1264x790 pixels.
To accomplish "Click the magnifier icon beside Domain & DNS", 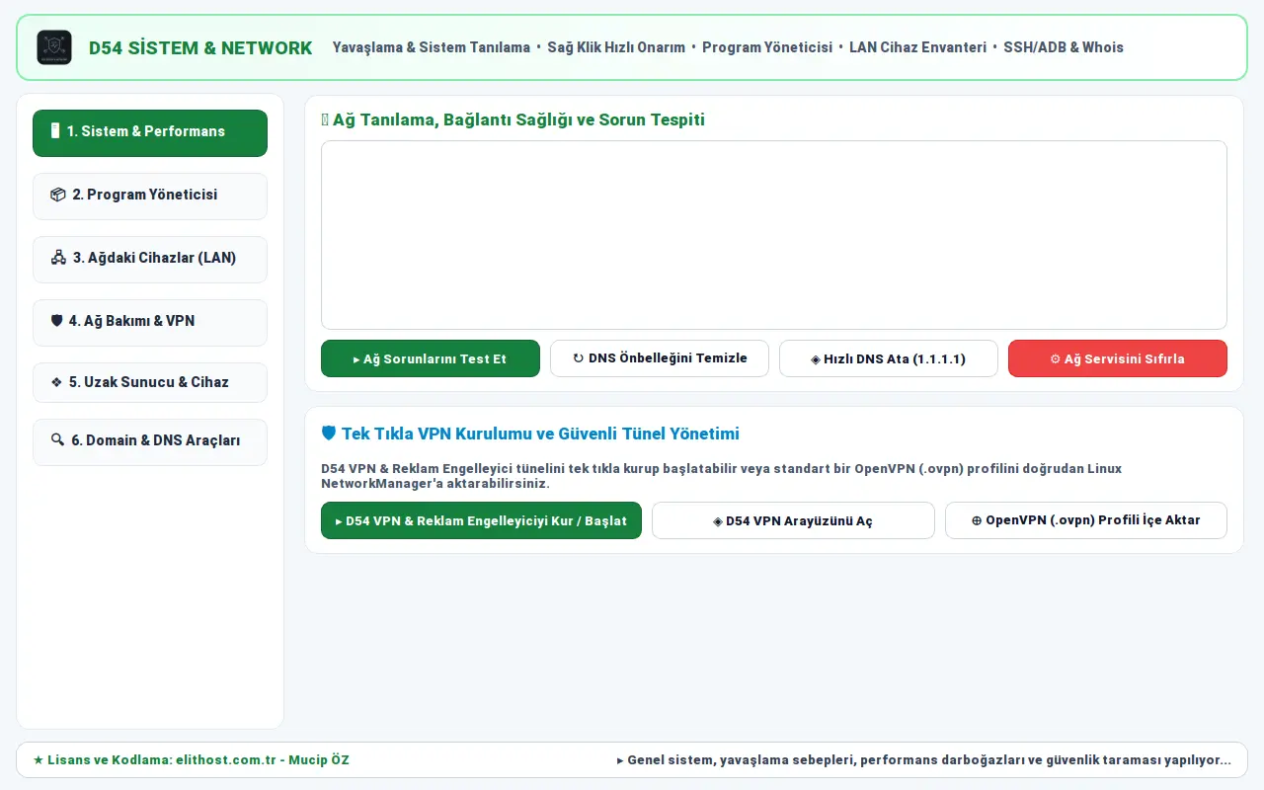I will click(57, 440).
